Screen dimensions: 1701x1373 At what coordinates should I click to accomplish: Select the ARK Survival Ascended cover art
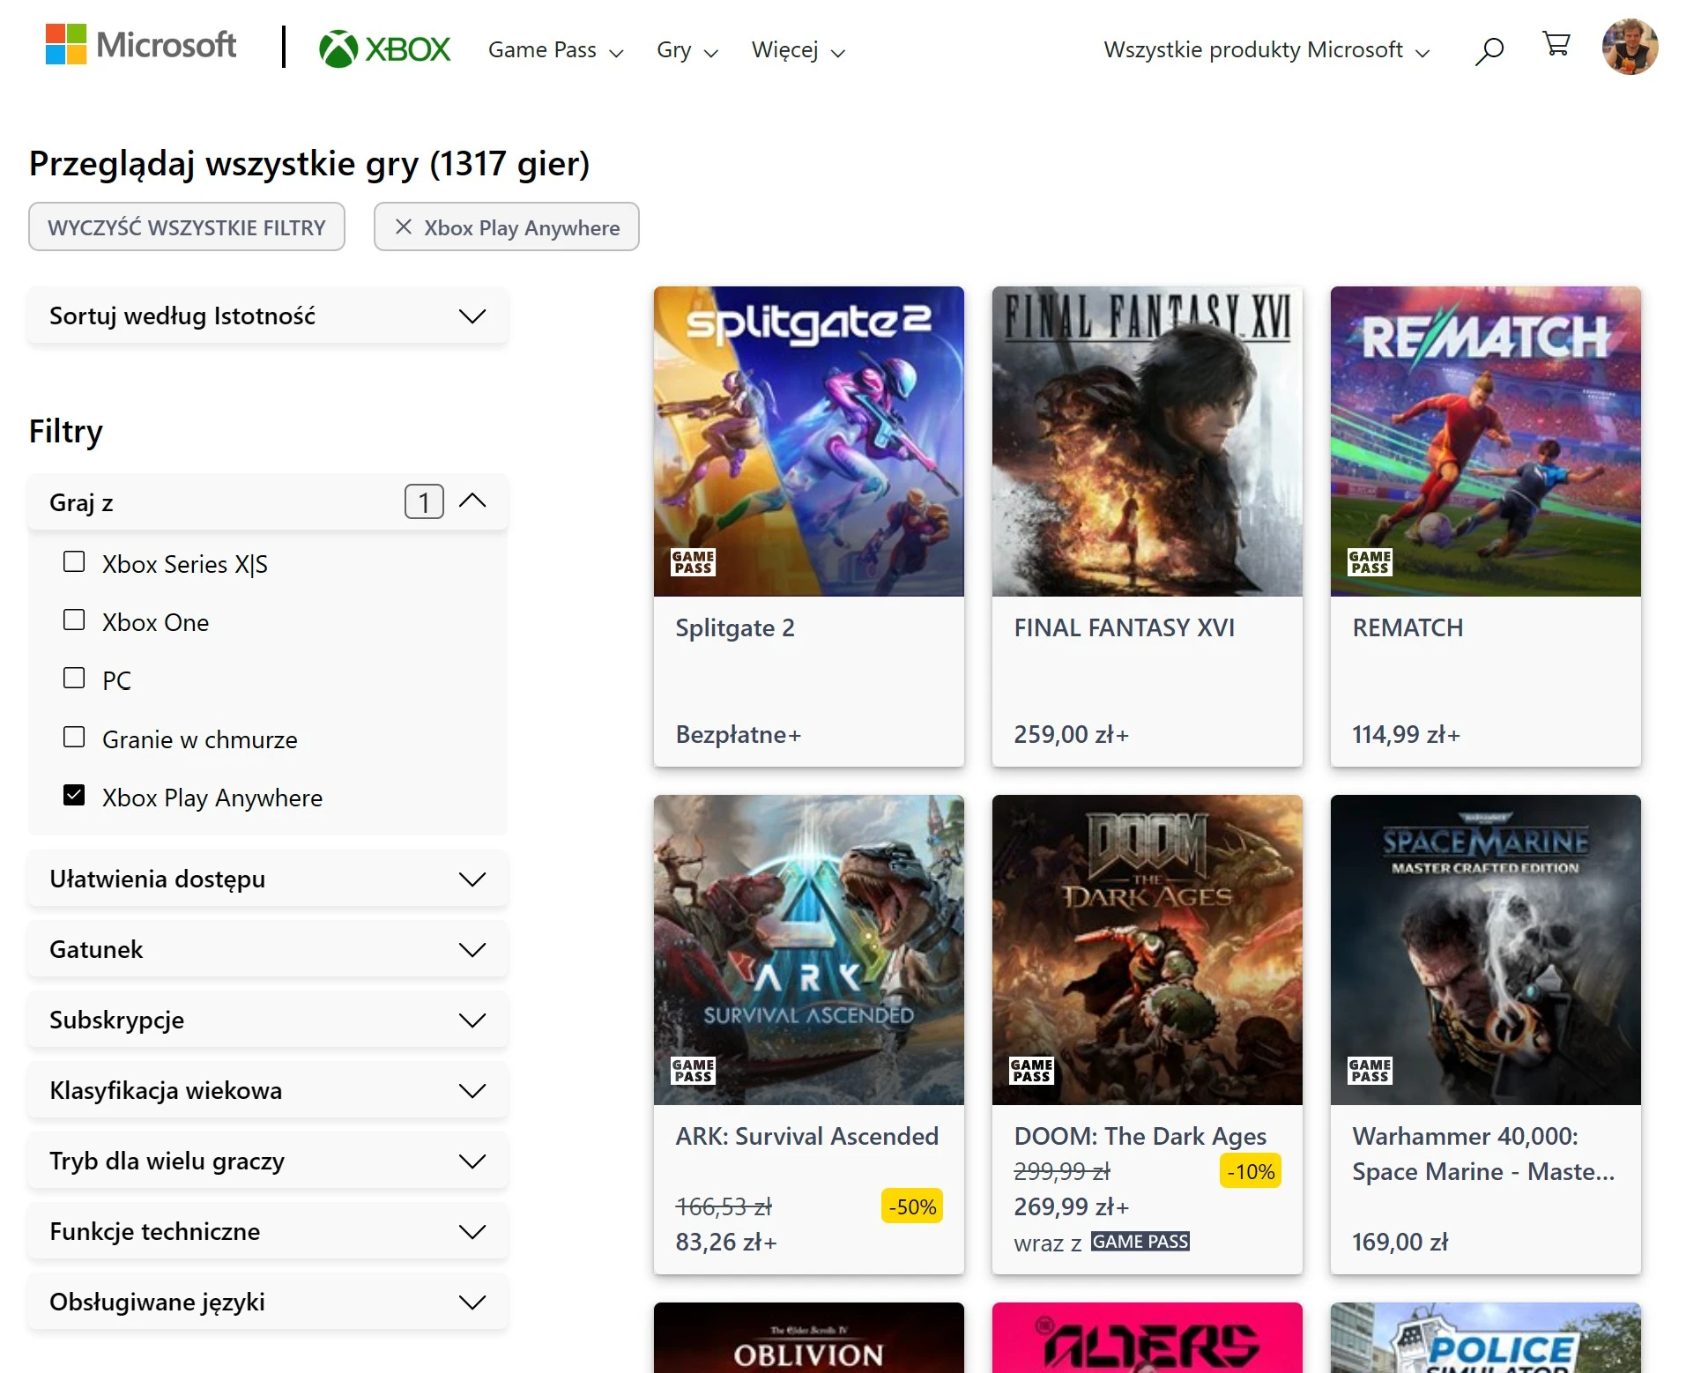click(x=809, y=950)
